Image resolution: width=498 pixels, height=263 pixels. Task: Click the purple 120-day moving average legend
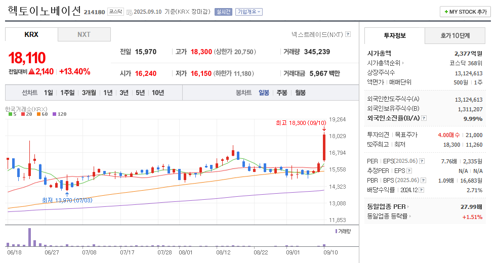point(59,114)
